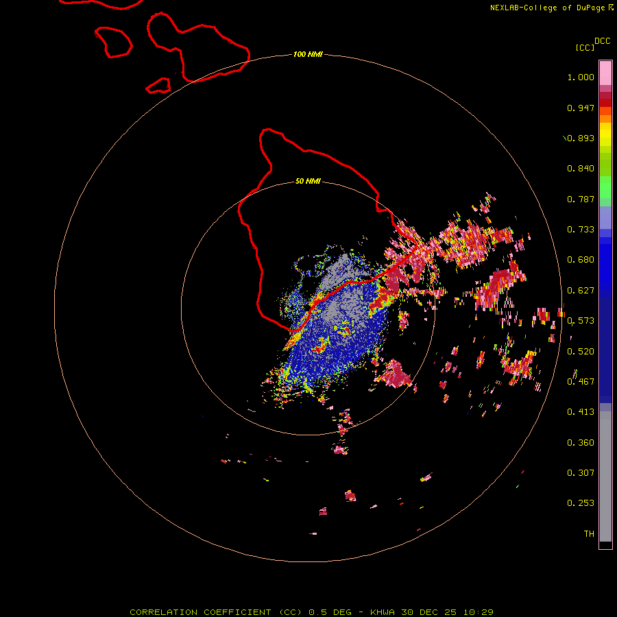Image resolution: width=617 pixels, height=617 pixels.
Task: Click the KHWA station identifier in the caption
Action: click(x=383, y=612)
